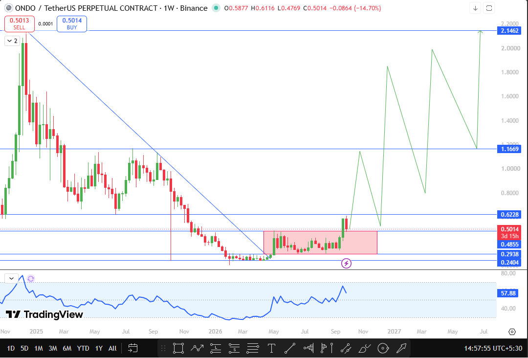Viewport: 528px width, 358px height.
Task: Select the Long Position tool
Action: 215,348
